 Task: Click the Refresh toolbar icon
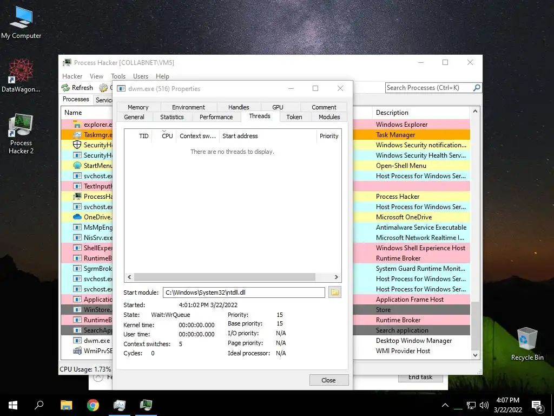tap(65, 87)
